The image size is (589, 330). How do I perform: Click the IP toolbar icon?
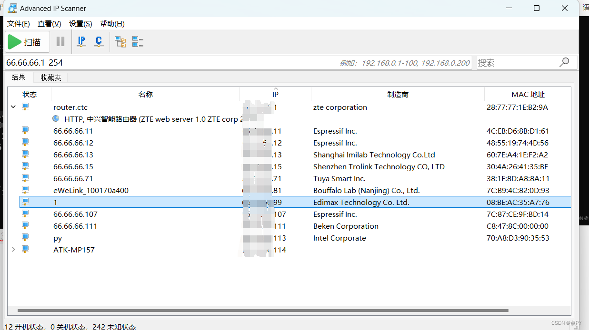tap(81, 42)
